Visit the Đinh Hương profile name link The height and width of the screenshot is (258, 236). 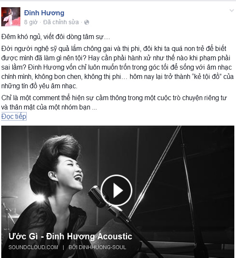(44, 13)
